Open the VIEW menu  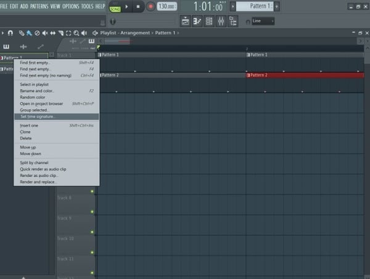coord(55,6)
